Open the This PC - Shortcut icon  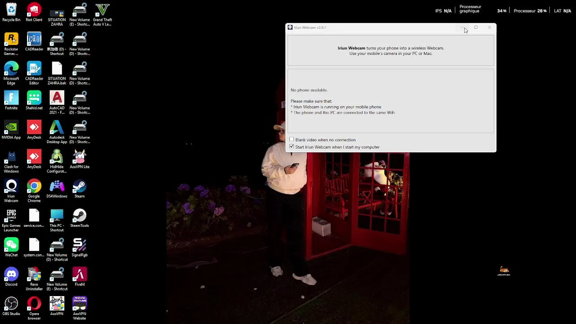57,220
